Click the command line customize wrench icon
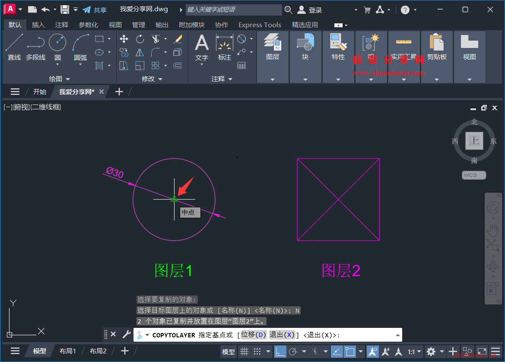505x362 pixels. point(127,334)
